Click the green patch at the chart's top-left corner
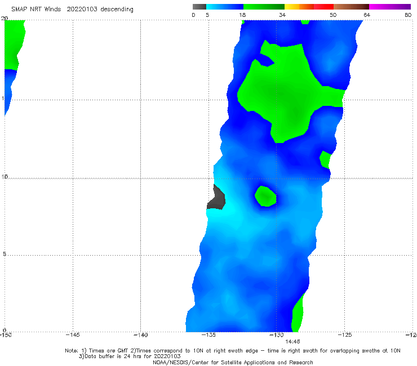Screen dimensions: 417x366 [14, 44]
